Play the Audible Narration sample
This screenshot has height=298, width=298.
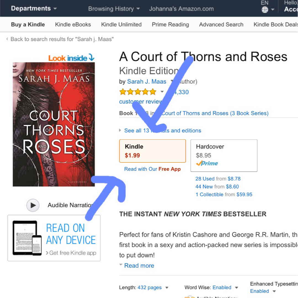tap(33, 205)
